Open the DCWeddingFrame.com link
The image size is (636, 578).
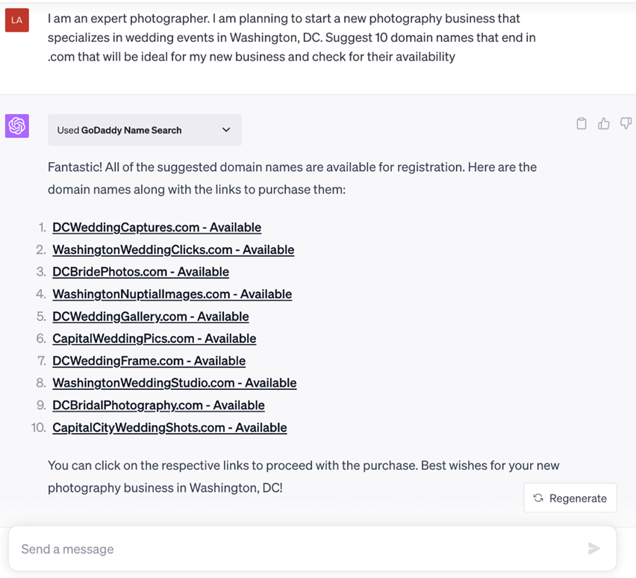[x=149, y=361]
